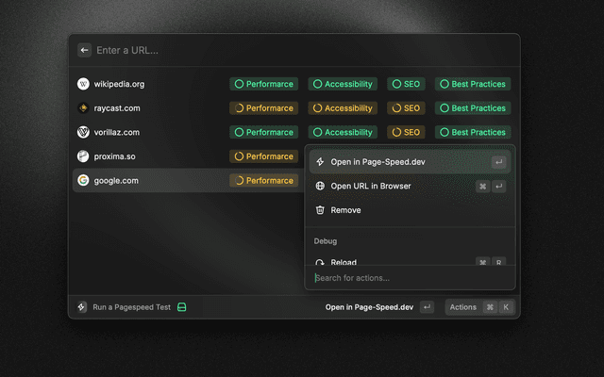The image size is (604, 377).
Task: Click the proxima.so favicon
Action: click(83, 156)
